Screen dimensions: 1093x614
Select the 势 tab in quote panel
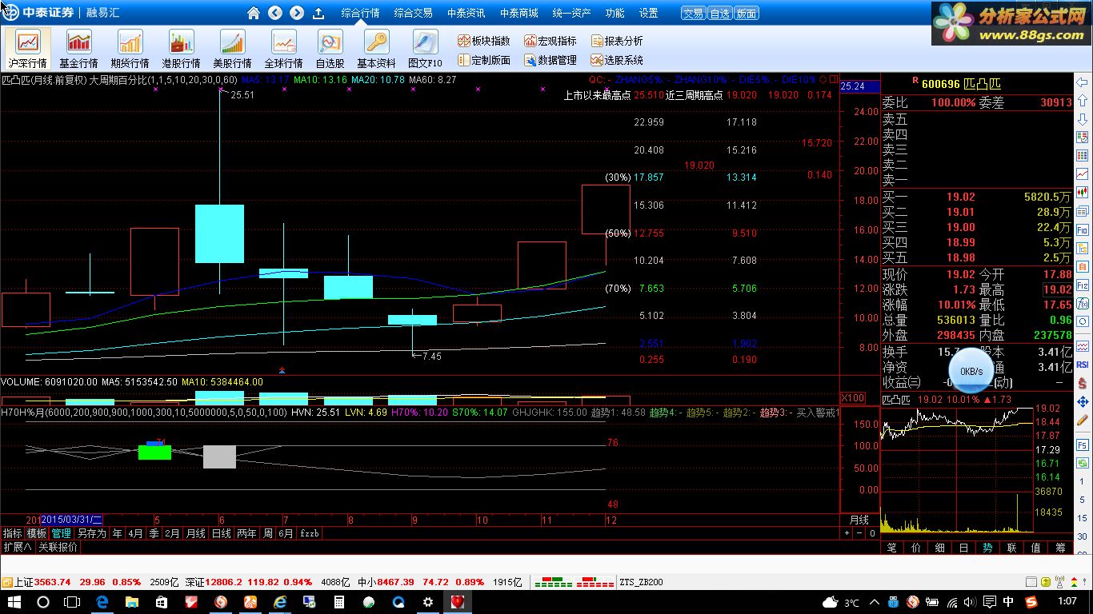988,548
